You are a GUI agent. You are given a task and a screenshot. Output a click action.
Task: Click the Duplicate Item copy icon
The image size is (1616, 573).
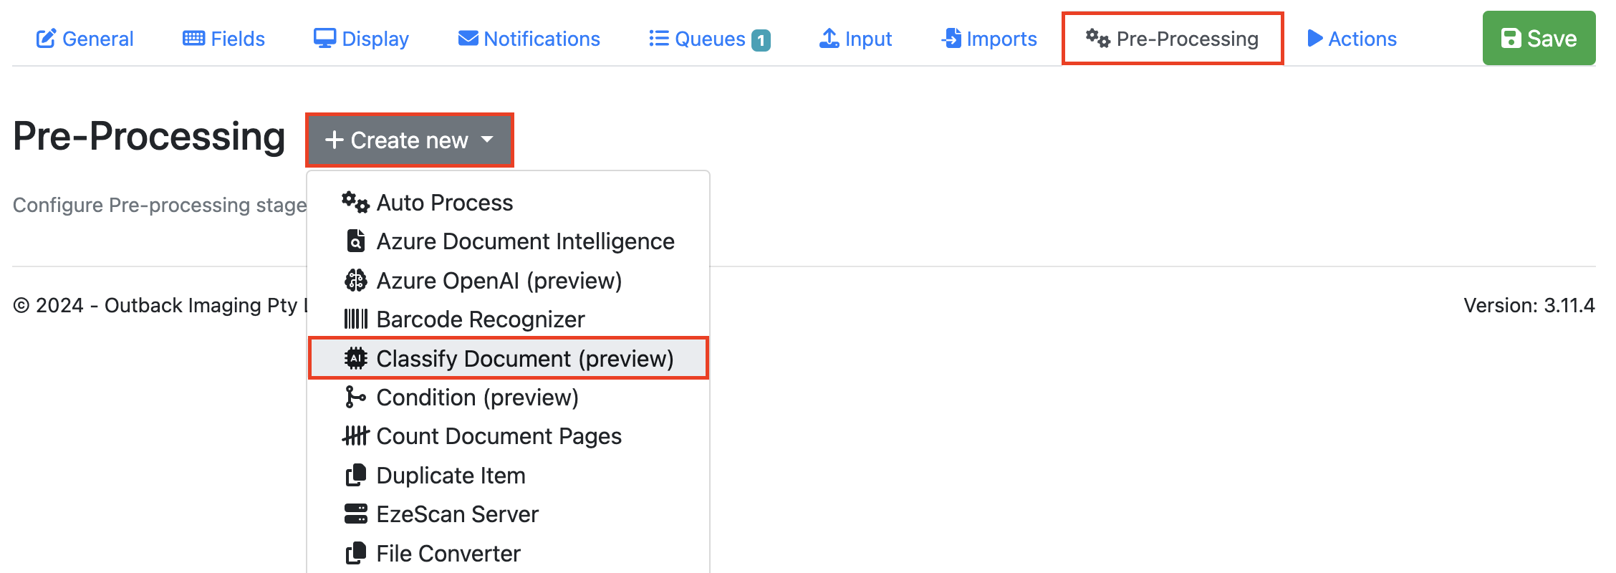pyautogui.click(x=355, y=476)
